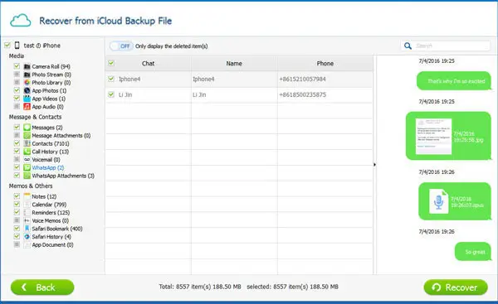
Task: Uncheck the Calendar checkbox
Action: (17, 205)
